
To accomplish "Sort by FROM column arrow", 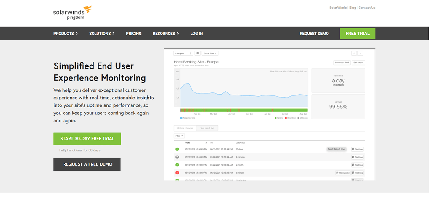I will pyautogui.click(x=206, y=143).
